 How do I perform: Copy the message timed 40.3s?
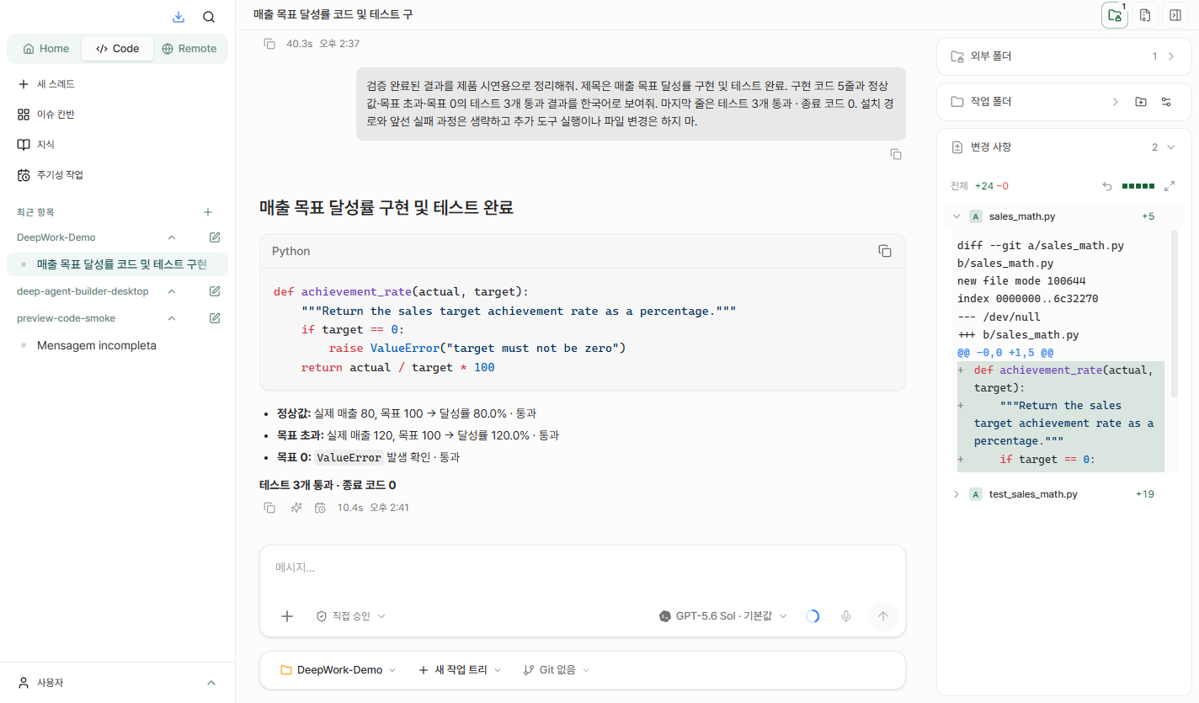pos(269,44)
